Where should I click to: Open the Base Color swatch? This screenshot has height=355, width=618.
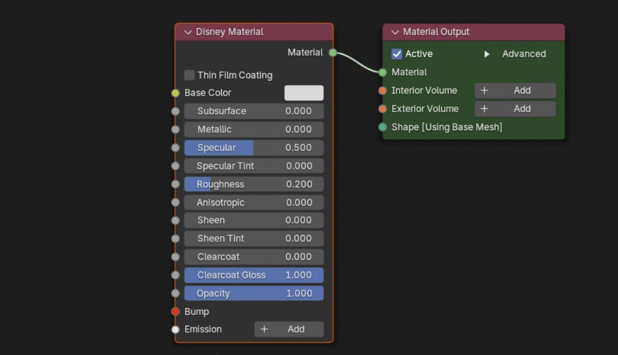[304, 93]
